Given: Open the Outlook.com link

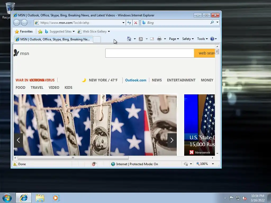Looking at the screenshot, I should click(x=136, y=80).
